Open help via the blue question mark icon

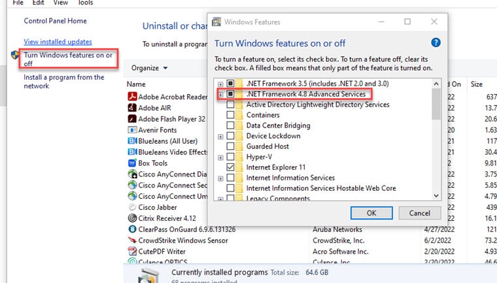pyautogui.click(x=436, y=42)
